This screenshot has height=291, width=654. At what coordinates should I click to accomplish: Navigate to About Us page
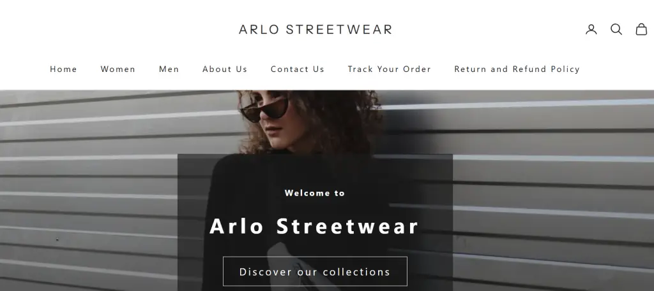pos(225,69)
